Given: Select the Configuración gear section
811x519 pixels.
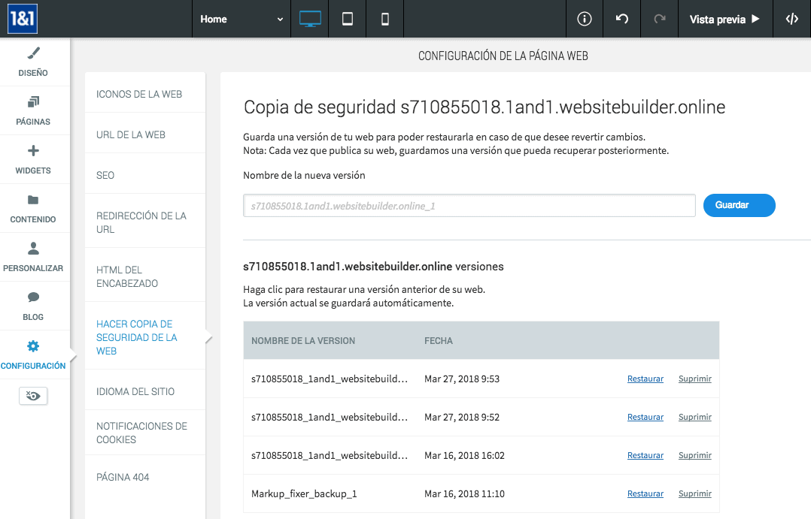Looking at the screenshot, I should 33,355.
